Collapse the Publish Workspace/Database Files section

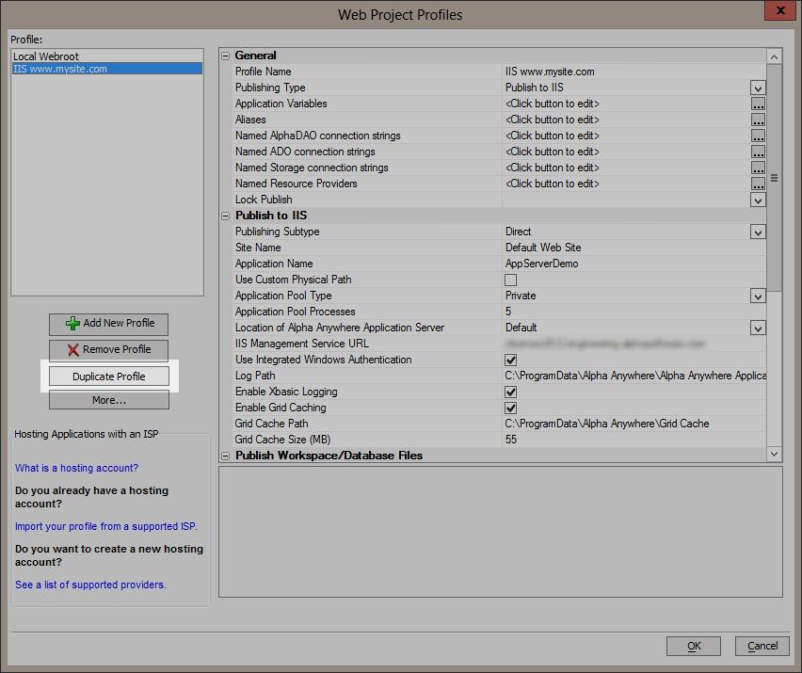(226, 456)
